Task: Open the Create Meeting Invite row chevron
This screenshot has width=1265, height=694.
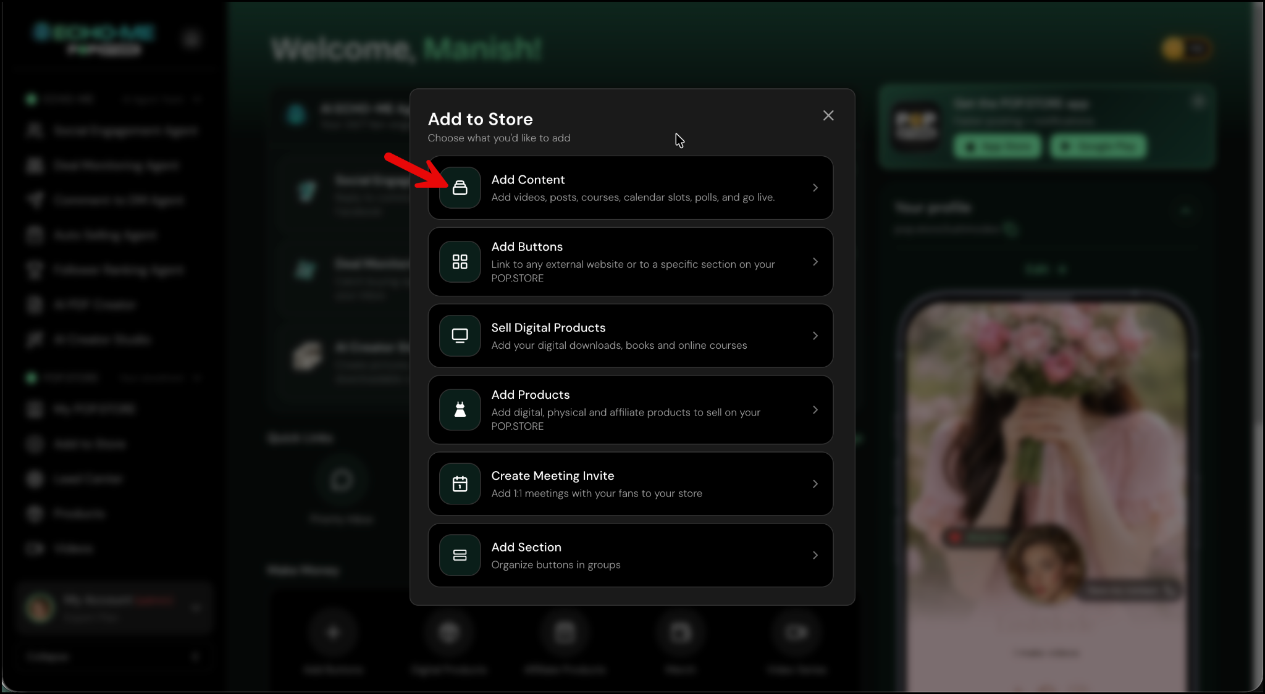Action: pos(815,484)
